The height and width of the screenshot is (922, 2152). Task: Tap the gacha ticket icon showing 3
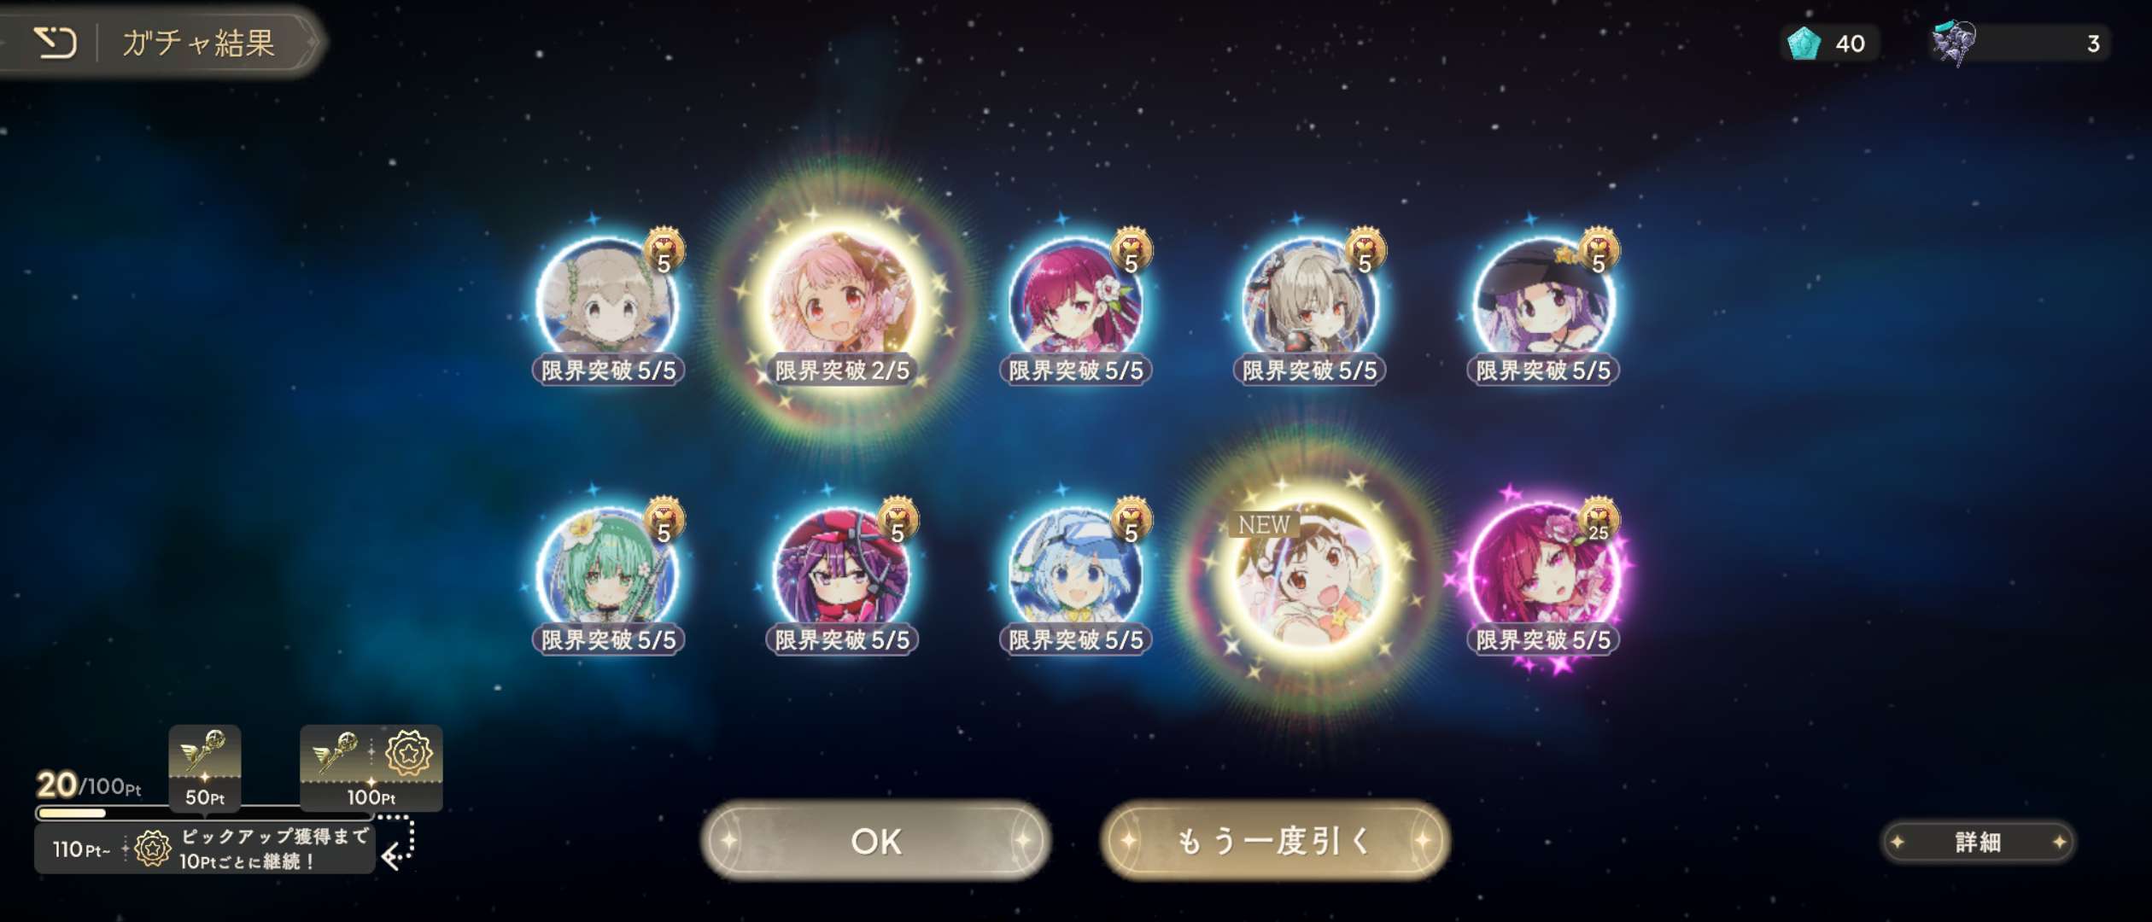tap(1953, 43)
